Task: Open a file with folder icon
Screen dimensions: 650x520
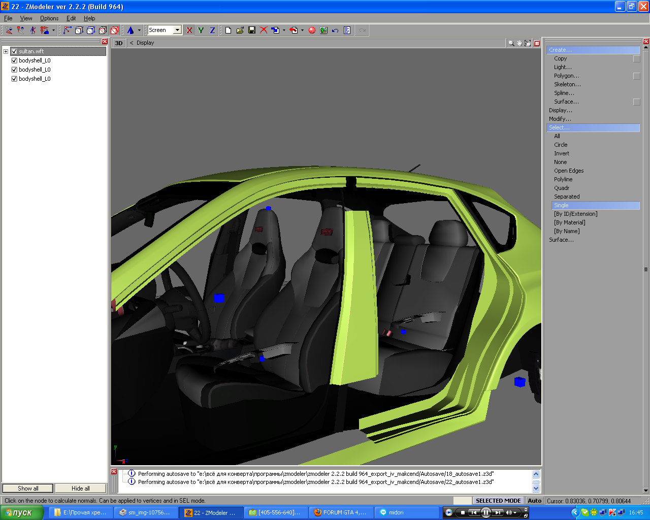Action: click(240, 30)
